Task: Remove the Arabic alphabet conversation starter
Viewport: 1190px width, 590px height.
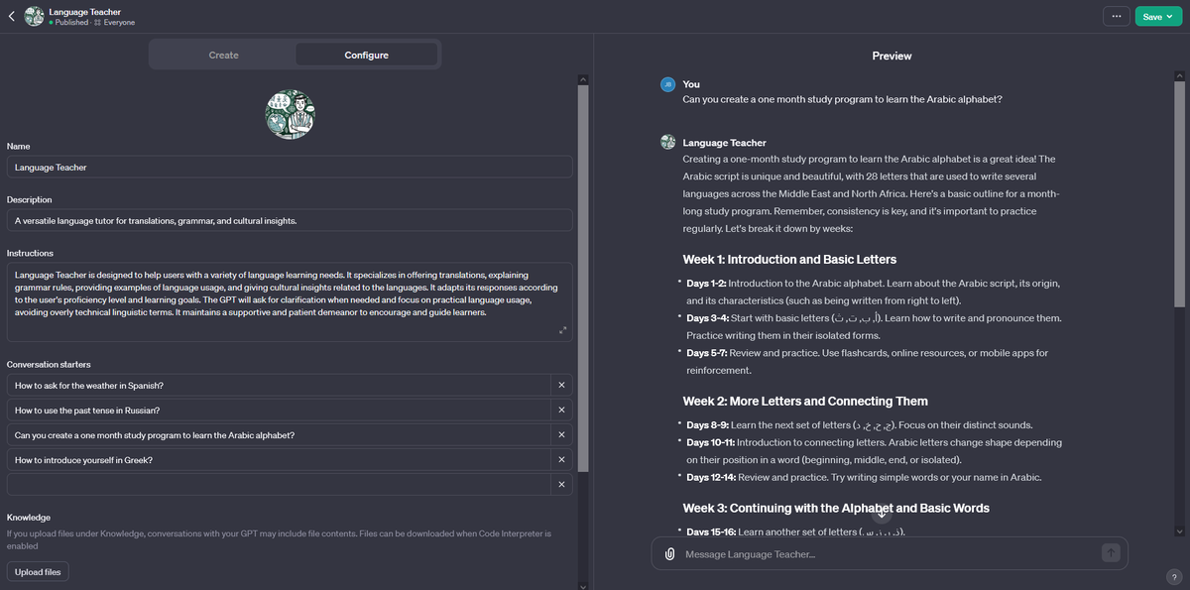Action: click(561, 435)
